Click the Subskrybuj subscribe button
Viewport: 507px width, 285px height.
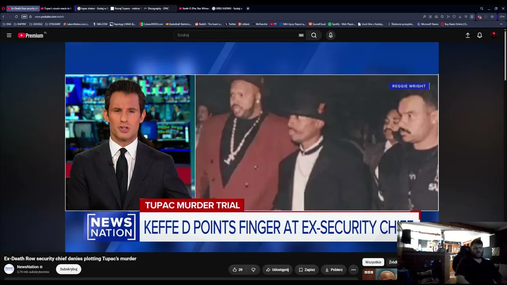click(69, 269)
